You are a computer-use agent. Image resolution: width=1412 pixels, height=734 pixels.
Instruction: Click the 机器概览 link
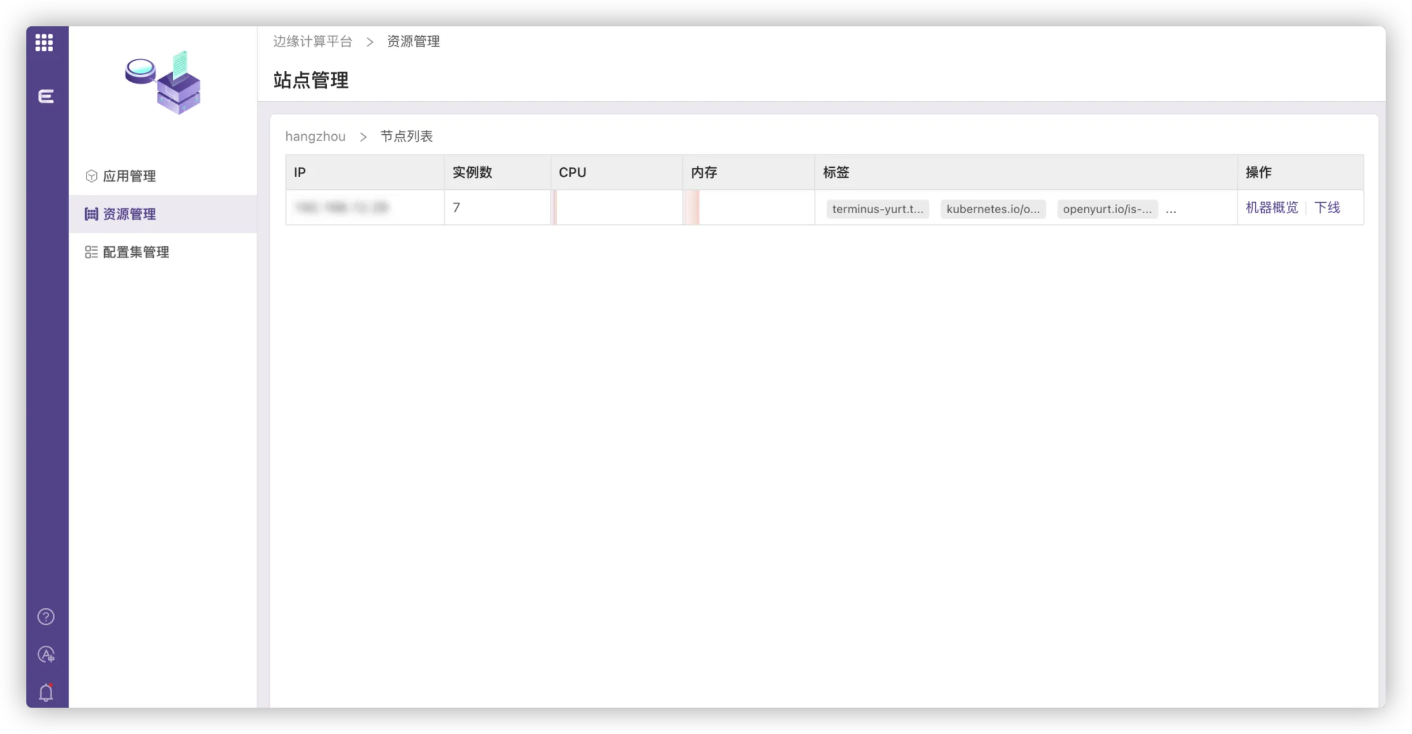point(1272,208)
